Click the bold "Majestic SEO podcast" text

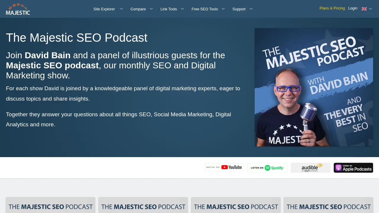pyautogui.click(x=52, y=65)
